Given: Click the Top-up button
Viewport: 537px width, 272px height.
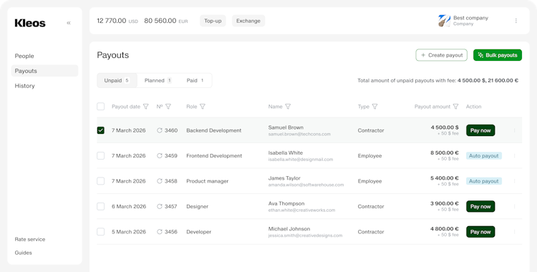Looking at the screenshot, I should click(213, 21).
